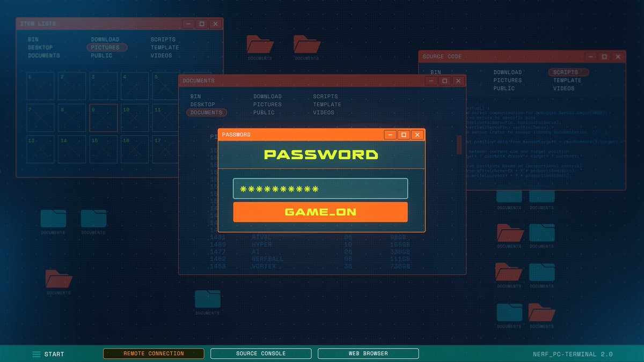Select thumbnail 10 in Item Lists
The width and height of the screenshot is (644, 362).
pos(135,118)
